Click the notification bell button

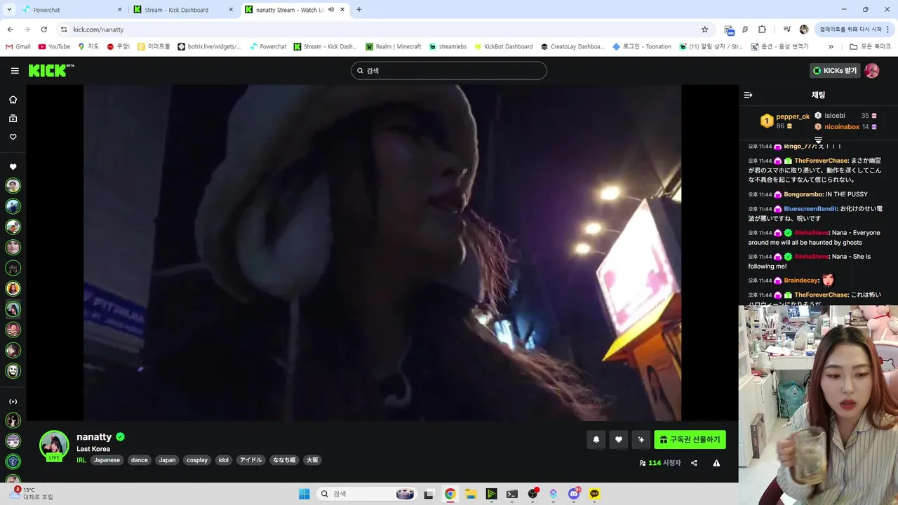[596, 440]
